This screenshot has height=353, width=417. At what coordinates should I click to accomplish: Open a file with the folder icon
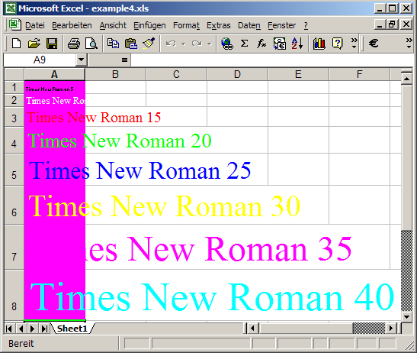point(34,44)
